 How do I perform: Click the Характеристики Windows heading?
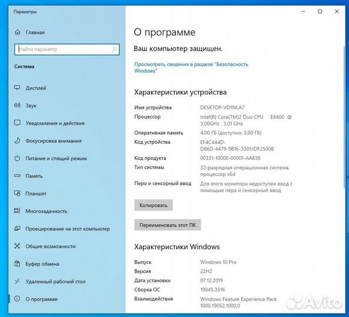point(177,247)
